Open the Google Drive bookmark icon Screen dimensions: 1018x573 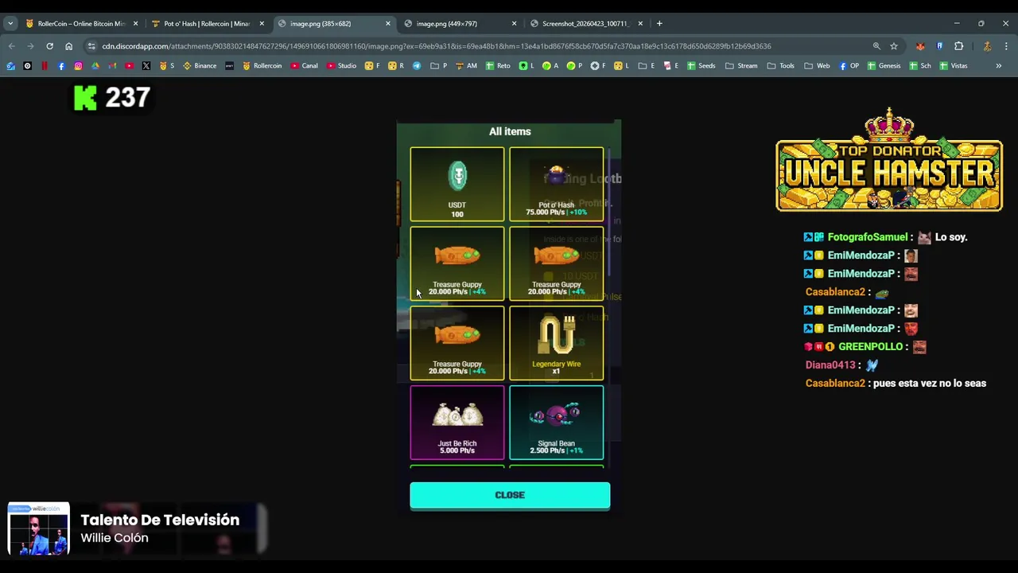[x=95, y=66]
